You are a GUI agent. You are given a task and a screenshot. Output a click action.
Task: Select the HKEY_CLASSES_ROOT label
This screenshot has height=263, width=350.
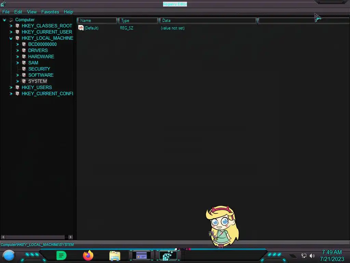click(47, 26)
